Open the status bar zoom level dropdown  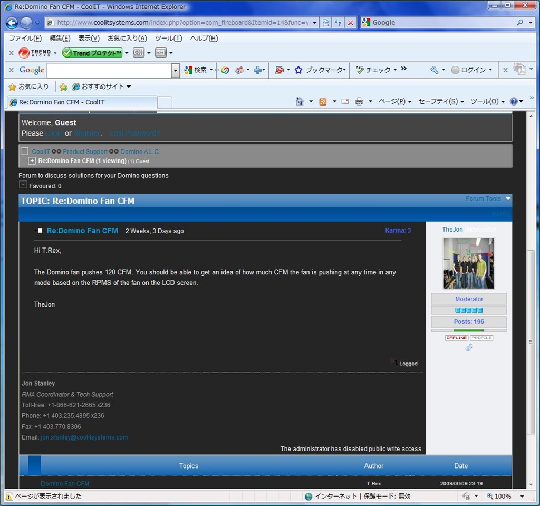tap(522, 497)
